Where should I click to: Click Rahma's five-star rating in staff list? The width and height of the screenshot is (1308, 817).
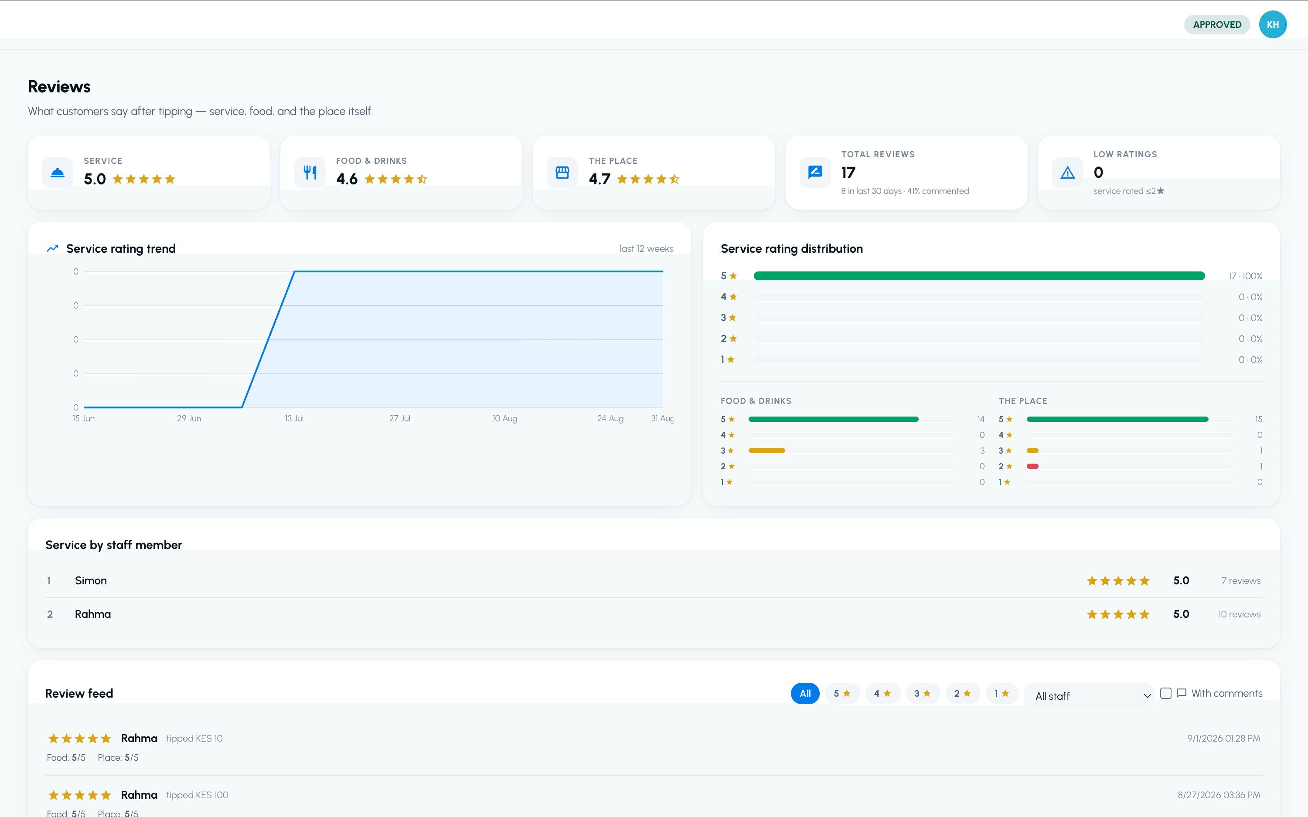click(x=1118, y=614)
